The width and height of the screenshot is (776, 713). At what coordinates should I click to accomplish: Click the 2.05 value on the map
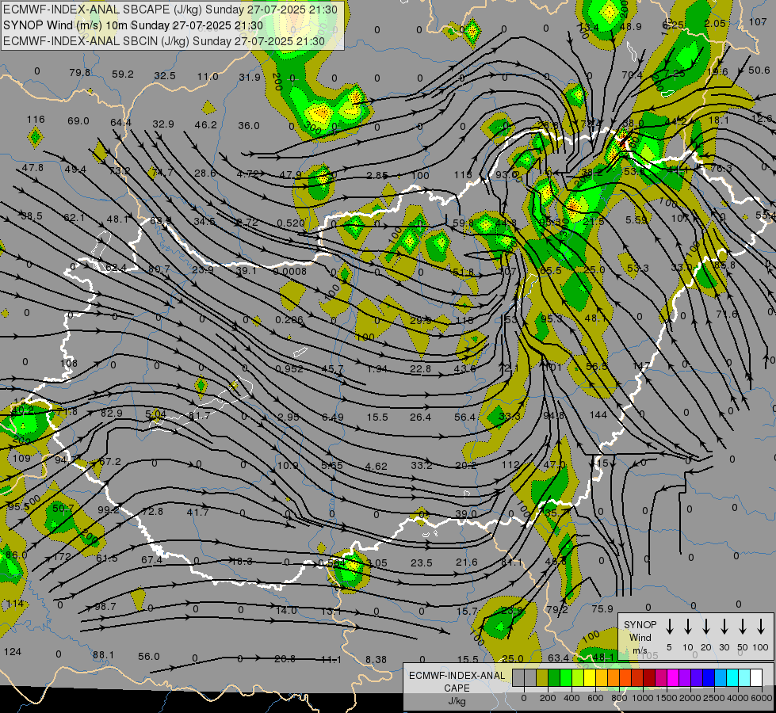[715, 23]
